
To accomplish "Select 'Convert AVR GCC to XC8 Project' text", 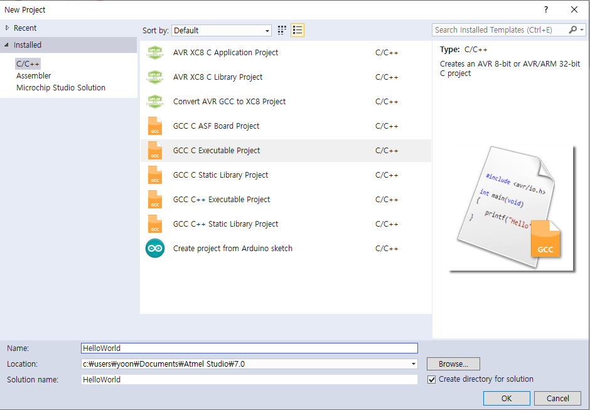I will pyautogui.click(x=229, y=102).
